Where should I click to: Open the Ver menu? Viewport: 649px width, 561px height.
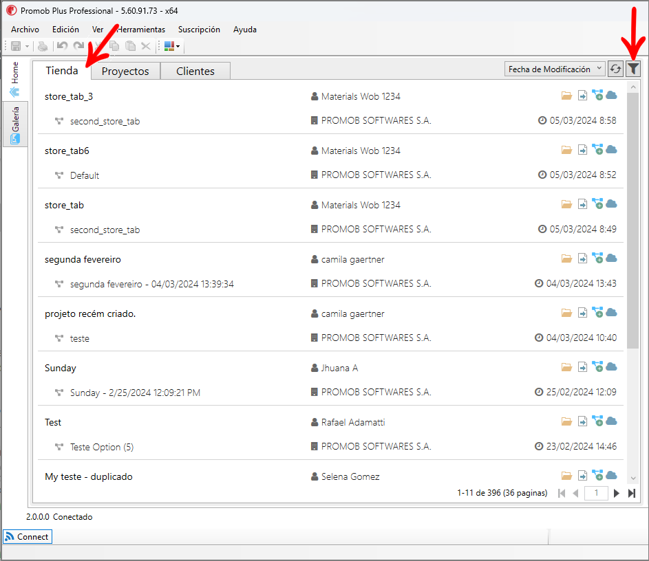point(98,30)
